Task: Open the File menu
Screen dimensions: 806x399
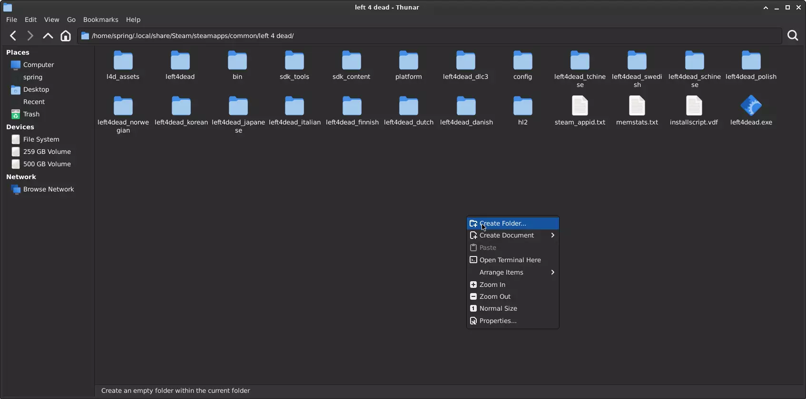Action: [x=11, y=19]
